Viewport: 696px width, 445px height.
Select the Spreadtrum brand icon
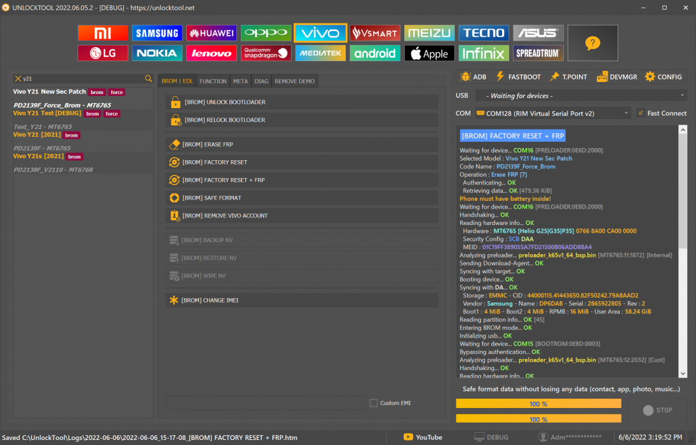(538, 53)
